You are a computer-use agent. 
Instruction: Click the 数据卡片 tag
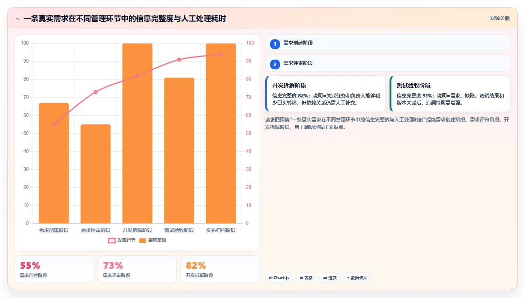[x=357, y=278]
